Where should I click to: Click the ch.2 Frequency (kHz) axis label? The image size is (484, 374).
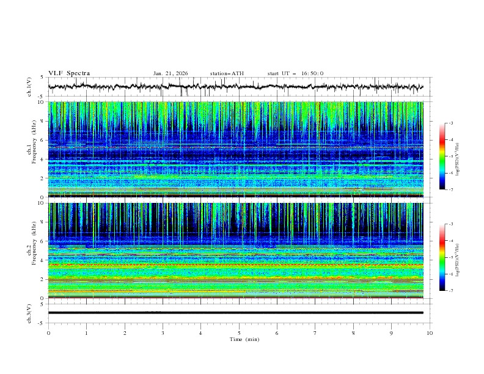[x=32, y=243]
